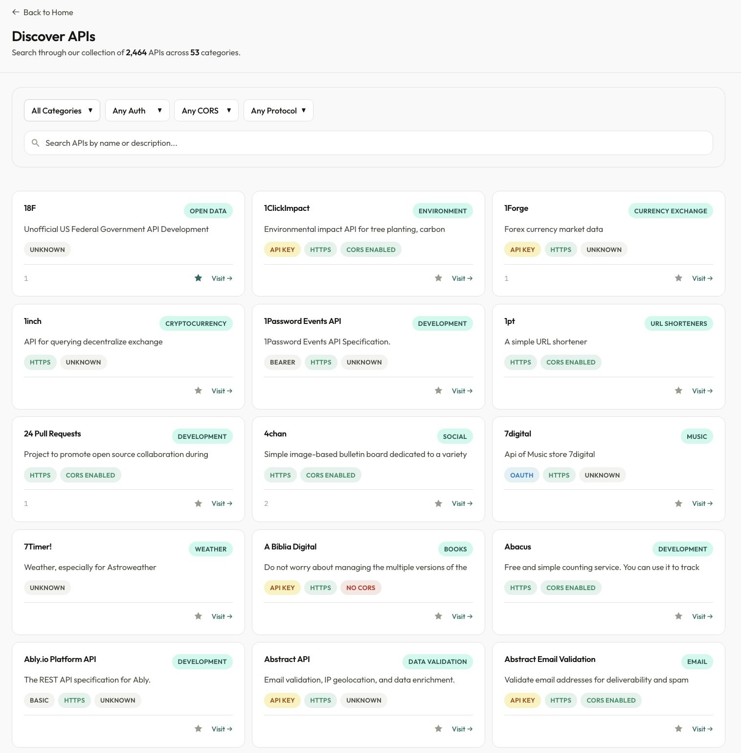Click the star icon on 7digital card
Screen dimensions: 741x753
pos(678,503)
